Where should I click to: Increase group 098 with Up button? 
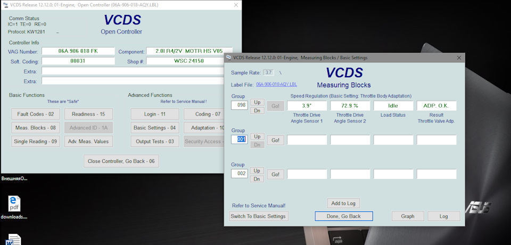point(257,102)
